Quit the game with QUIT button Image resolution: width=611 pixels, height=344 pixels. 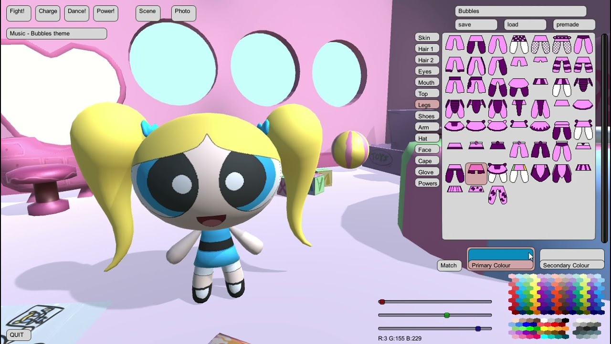pos(18,335)
